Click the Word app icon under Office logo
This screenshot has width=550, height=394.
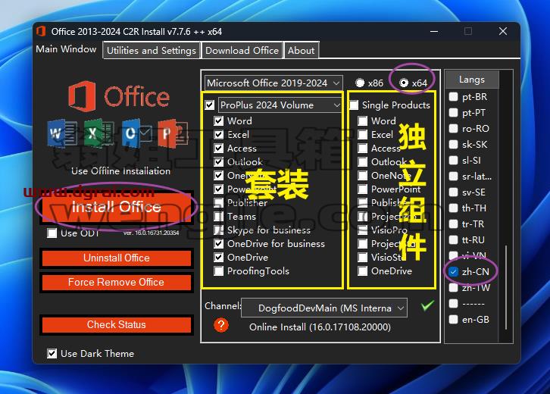coord(61,133)
